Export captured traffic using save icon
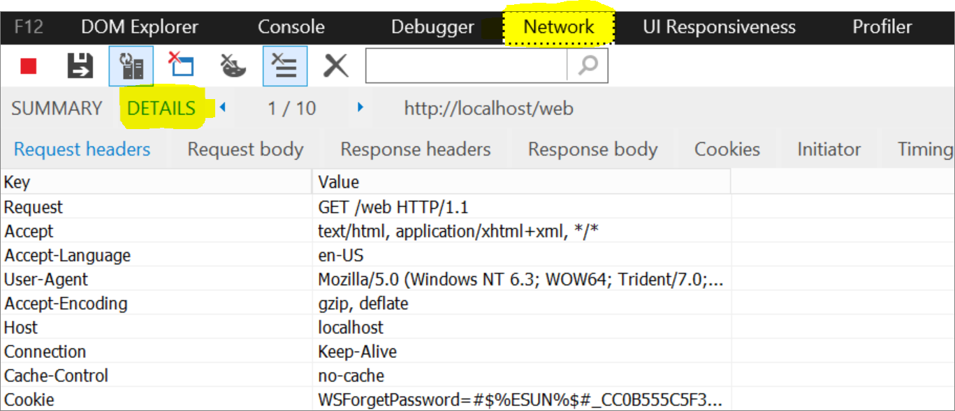Image resolution: width=955 pixels, height=411 pixels. pyautogui.click(x=80, y=66)
